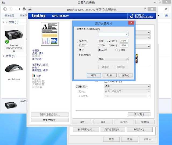Select the 英吋(I) inch radio button
The width and height of the screenshot is (172, 145).
pos(116,50)
